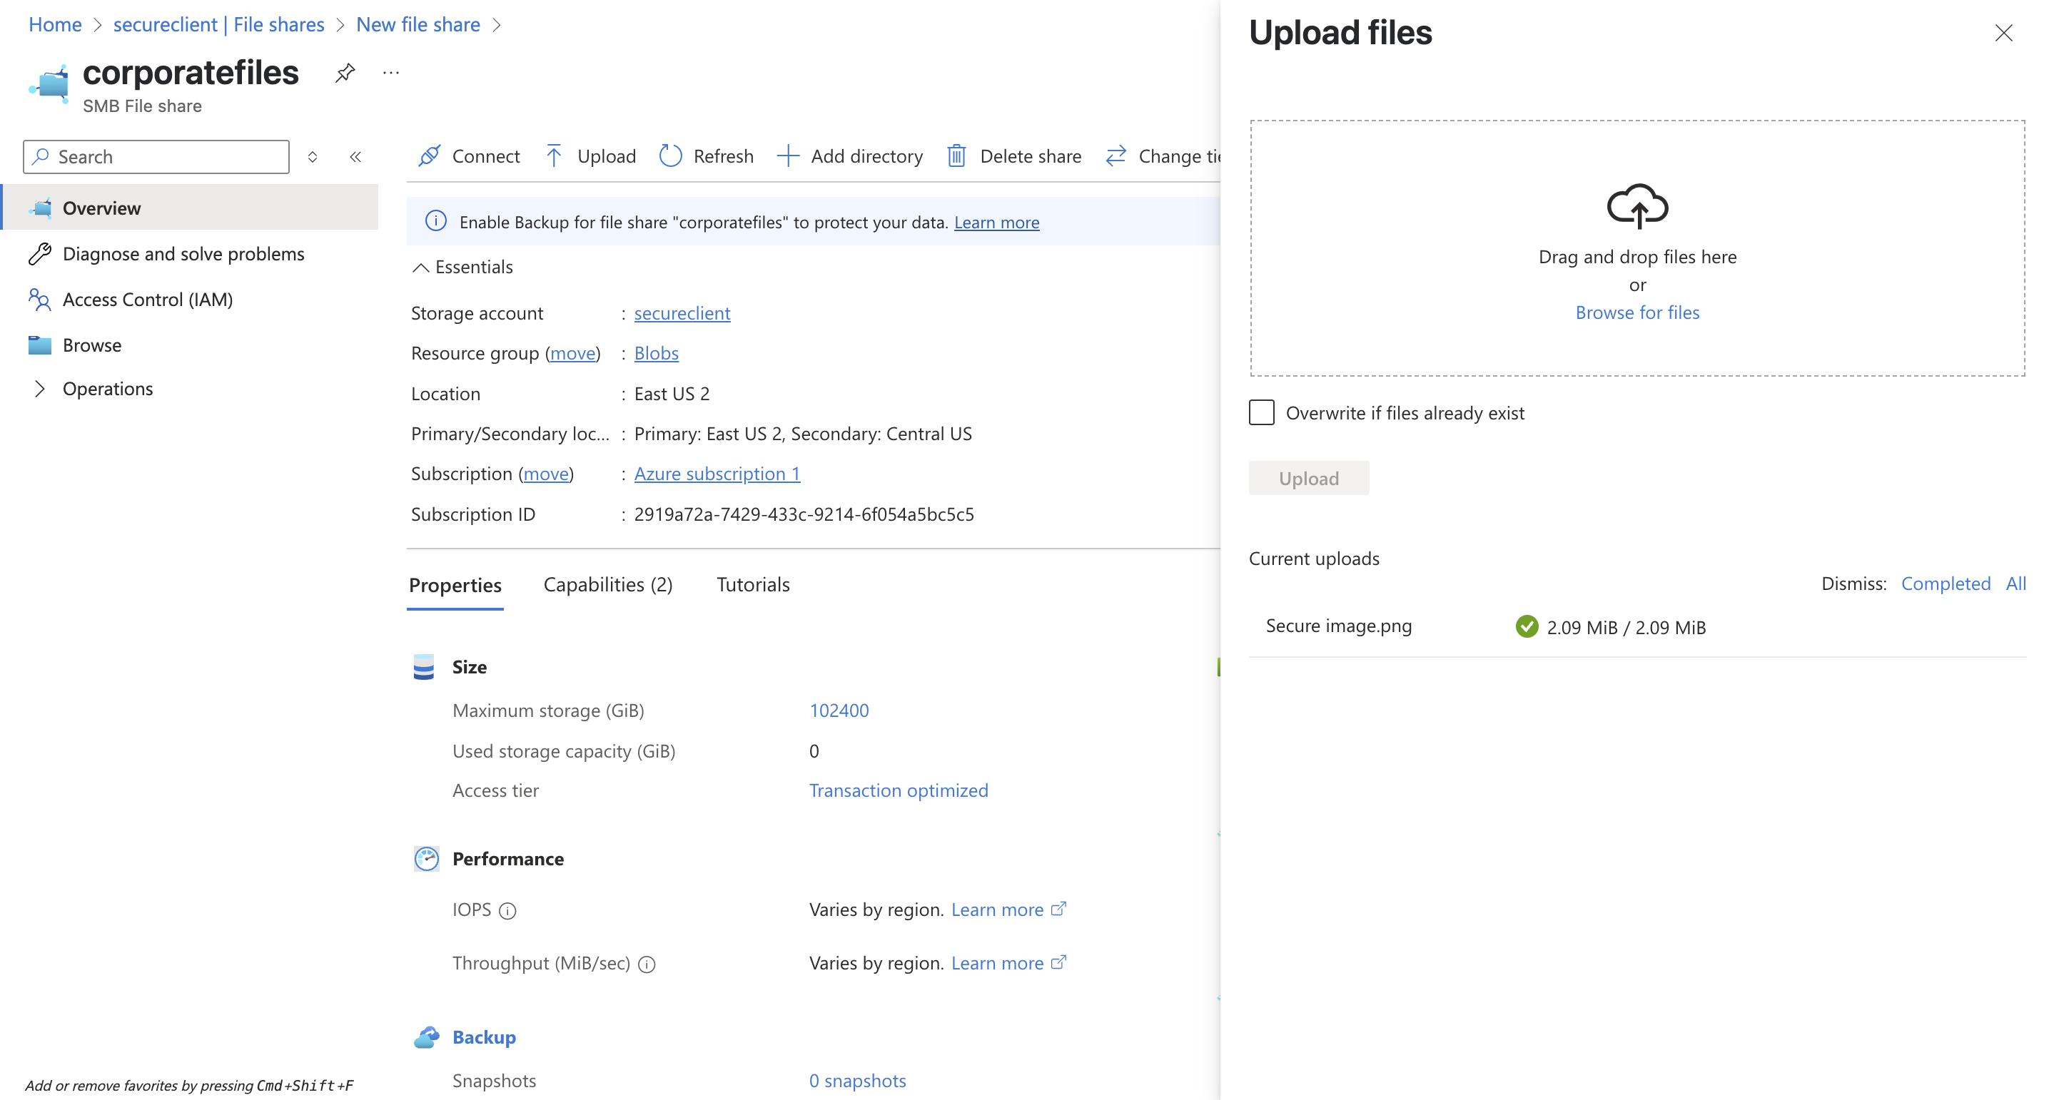Dismiss All uploads
This screenshot has width=2054, height=1100.
tap(2015, 584)
